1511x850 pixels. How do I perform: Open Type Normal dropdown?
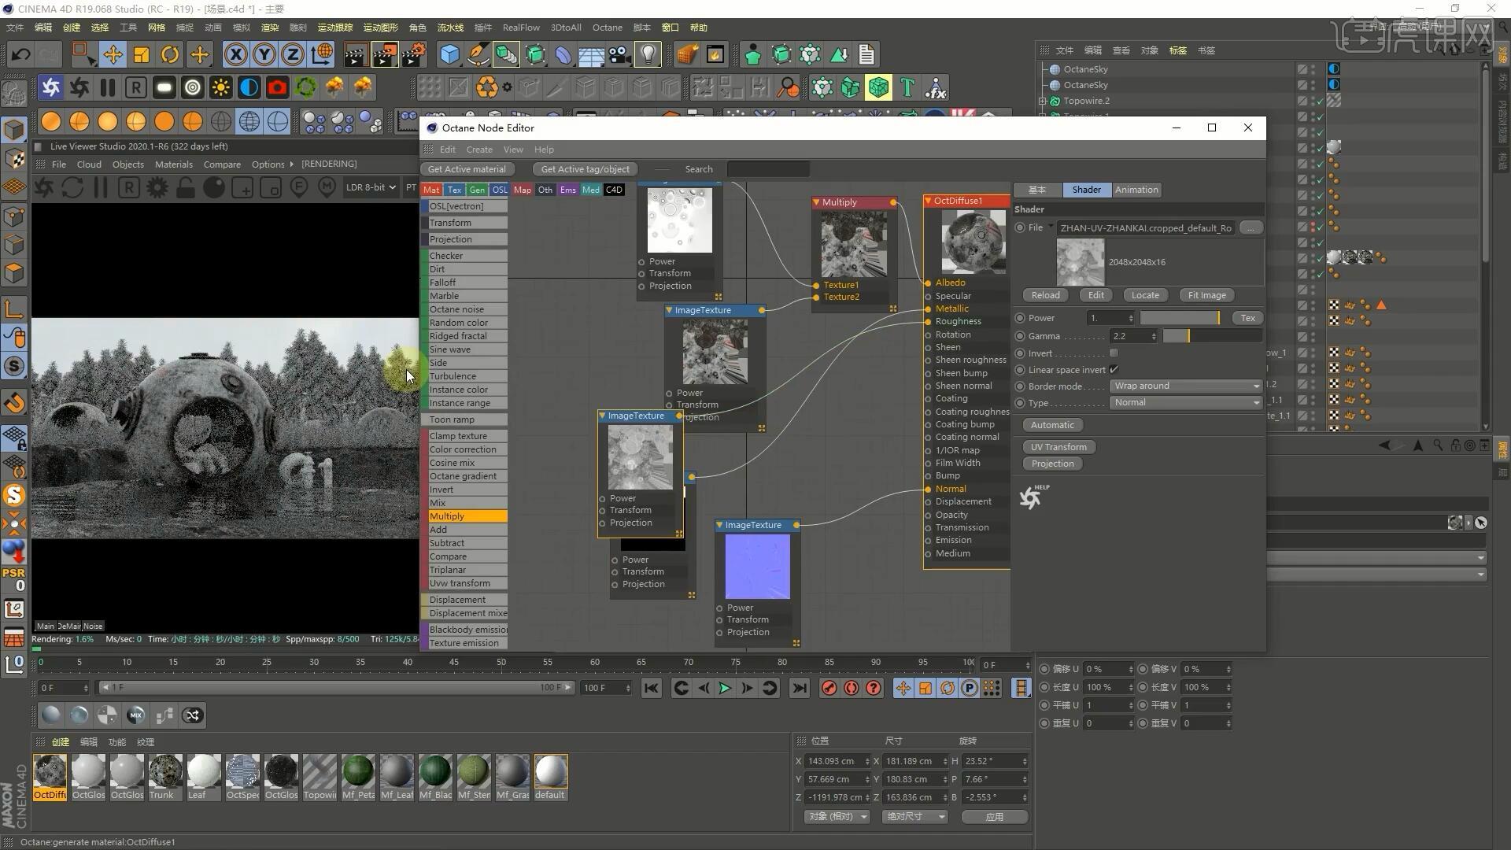coord(1186,403)
